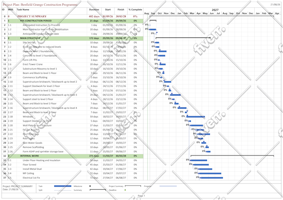This screenshot has height=200, width=283.
Task: Select task 'Wall Plate & roof structure'
Action: [37, 125]
